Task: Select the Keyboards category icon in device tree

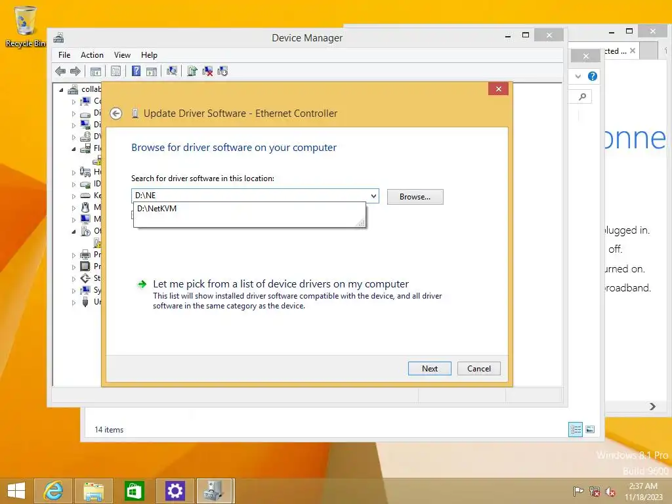Action: tap(86, 196)
